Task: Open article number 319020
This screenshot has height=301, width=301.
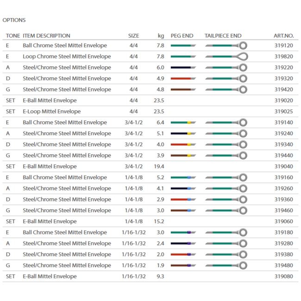Action: [x=283, y=100]
